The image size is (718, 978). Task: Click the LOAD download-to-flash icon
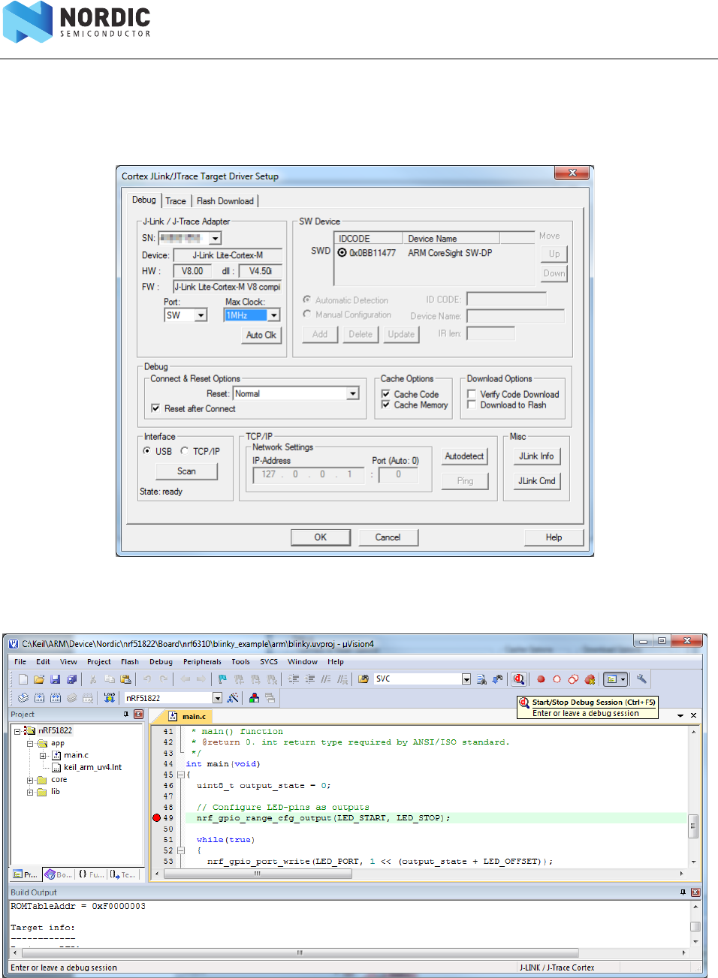pyautogui.click(x=110, y=698)
